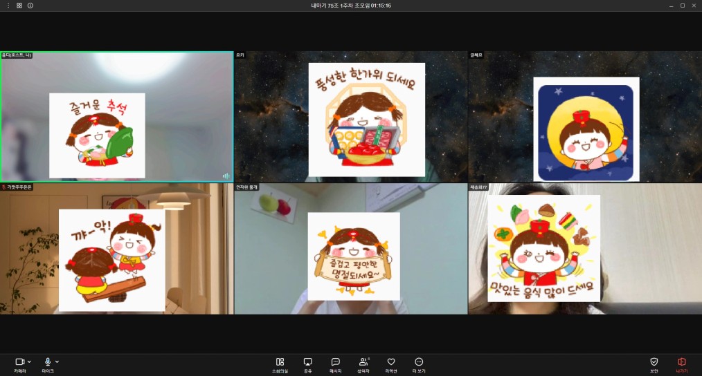The width and height of the screenshot is (702, 376).
Task: Switch the grid layout view icon
Action: [19, 5]
